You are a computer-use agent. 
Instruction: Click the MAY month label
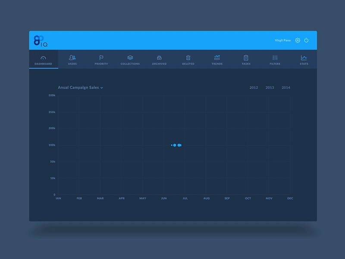tap(143, 199)
